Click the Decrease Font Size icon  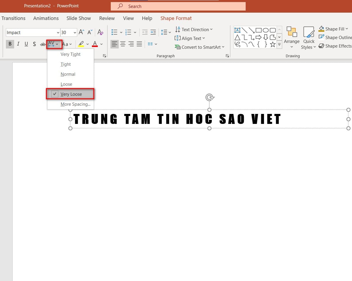coord(90,32)
